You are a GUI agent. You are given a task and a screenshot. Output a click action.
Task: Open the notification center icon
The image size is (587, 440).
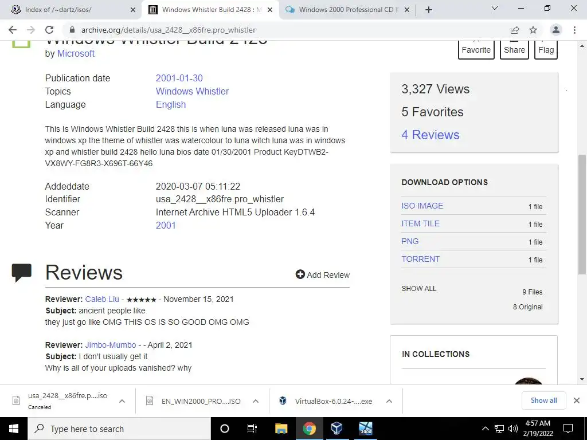pyautogui.click(x=568, y=429)
